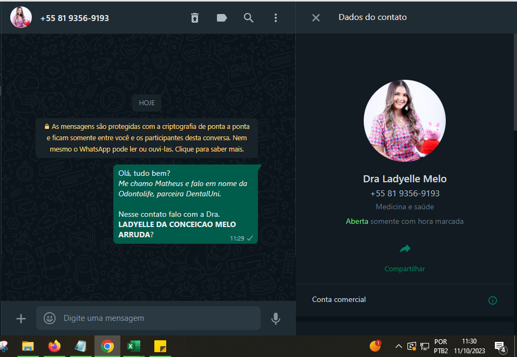Switch the POR PTB2 keyboard language indicator
This screenshot has width=517, height=357.
click(440, 346)
